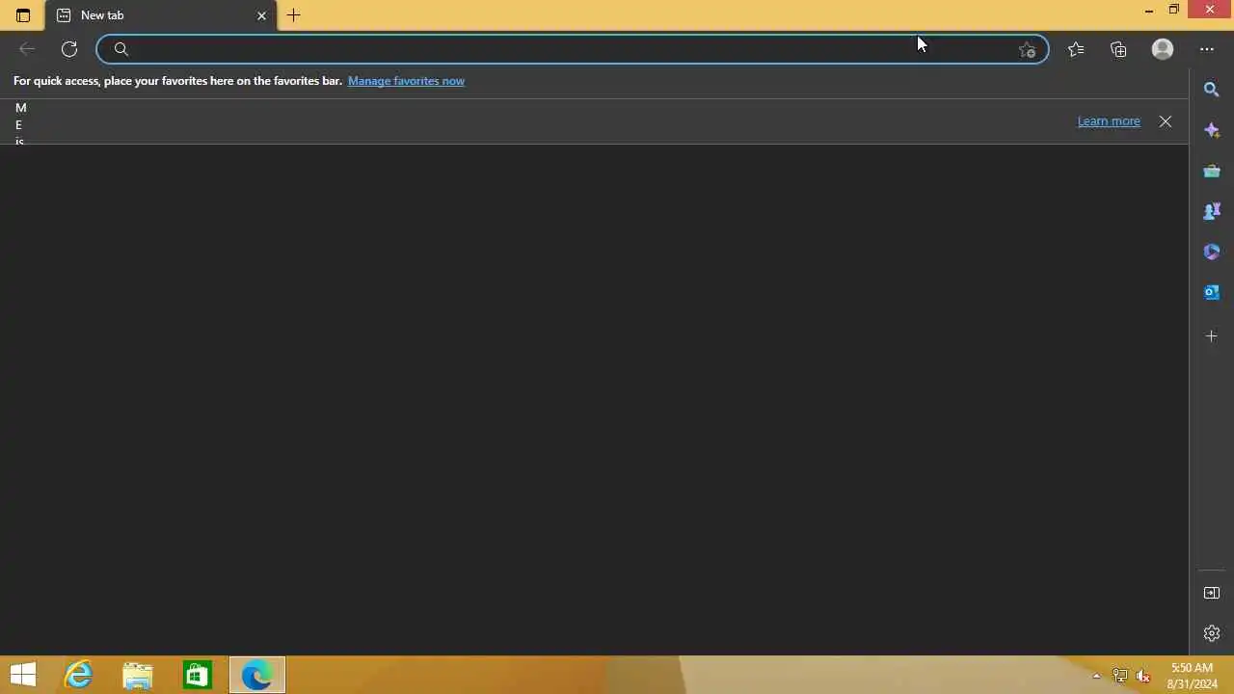Click Manage favorites now link
Image resolution: width=1234 pixels, height=694 pixels.
click(x=406, y=81)
